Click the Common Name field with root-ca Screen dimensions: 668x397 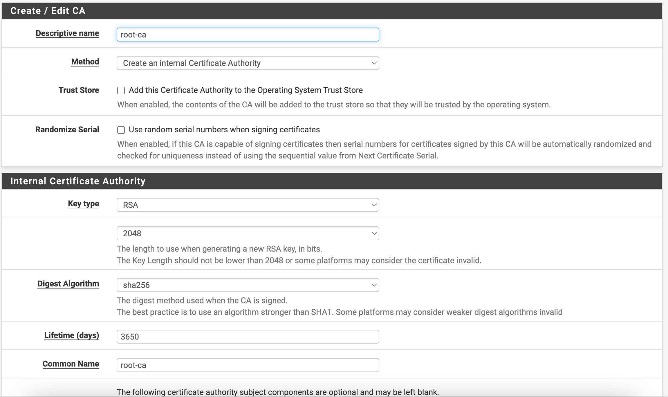248,365
